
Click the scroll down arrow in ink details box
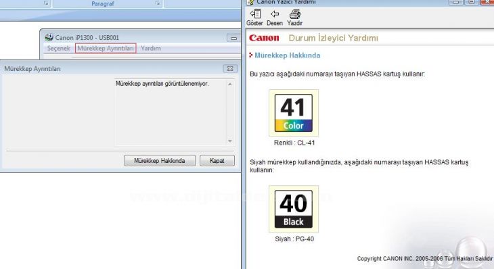tap(230, 141)
